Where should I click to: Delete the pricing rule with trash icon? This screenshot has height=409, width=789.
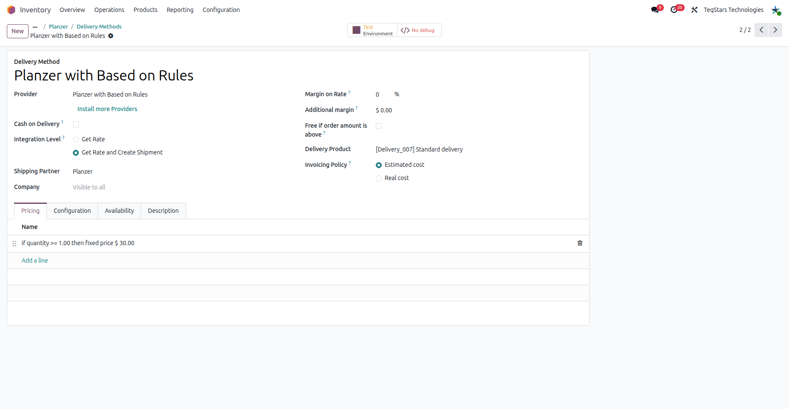580,243
